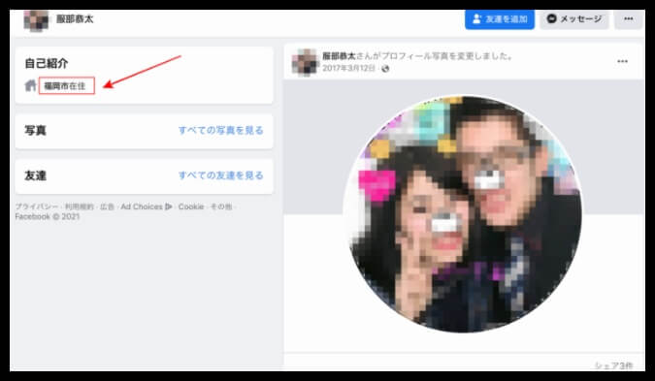This screenshot has width=655, height=381.
Task: Click the home icon beside 福岡市在住
Action: 30,86
